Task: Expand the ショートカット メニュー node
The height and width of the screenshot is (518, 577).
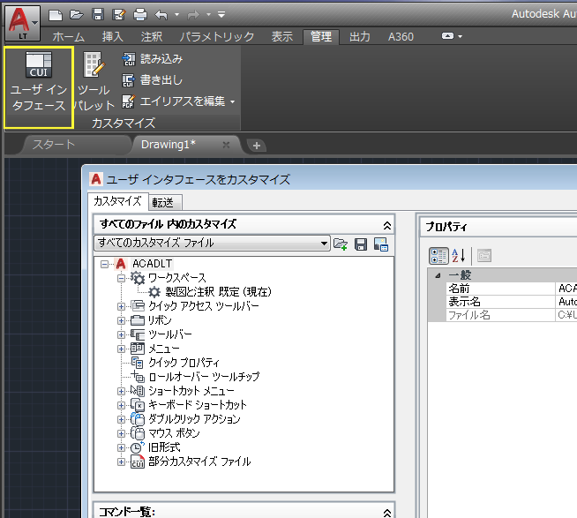Action: [x=121, y=391]
